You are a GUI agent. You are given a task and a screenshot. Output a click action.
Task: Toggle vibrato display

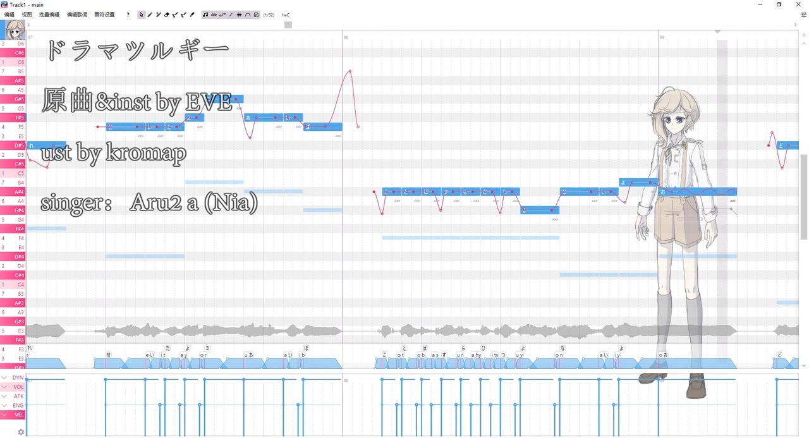[x=214, y=15]
